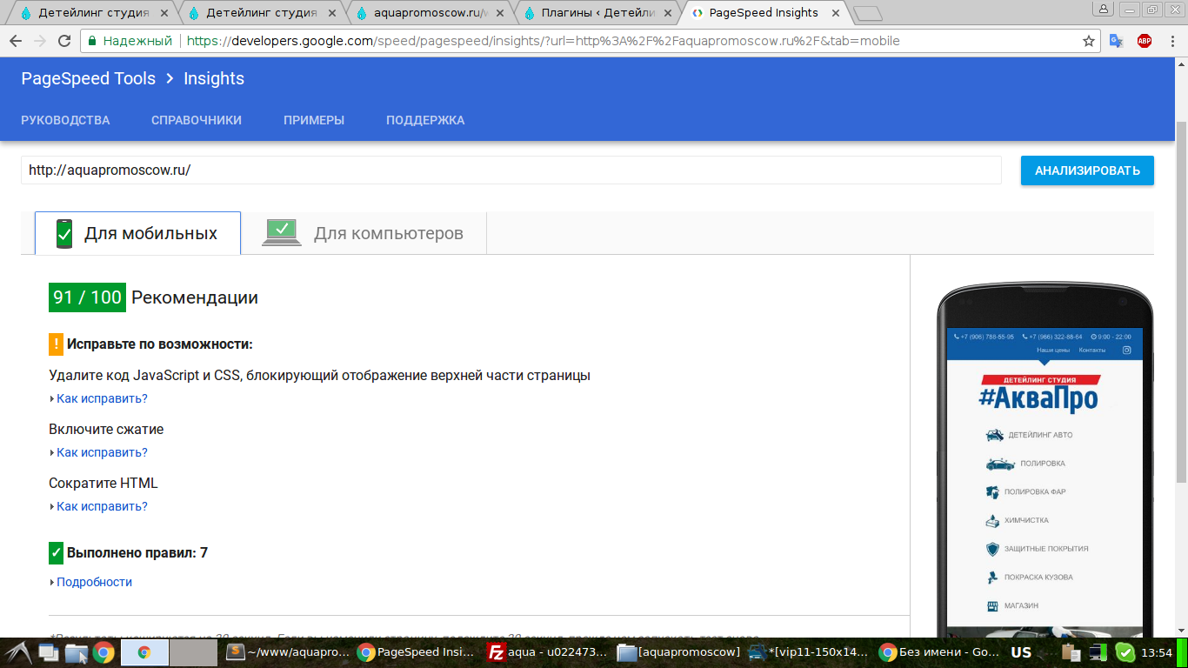Click the АНАЛИЗИРОВАТЬ button
The height and width of the screenshot is (668, 1188).
(1086, 170)
